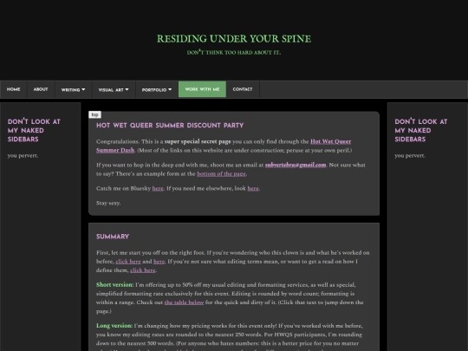The height and width of the screenshot is (351, 468).
Task: Click the 'Long version:' label
Action: click(x=114, y=326)
